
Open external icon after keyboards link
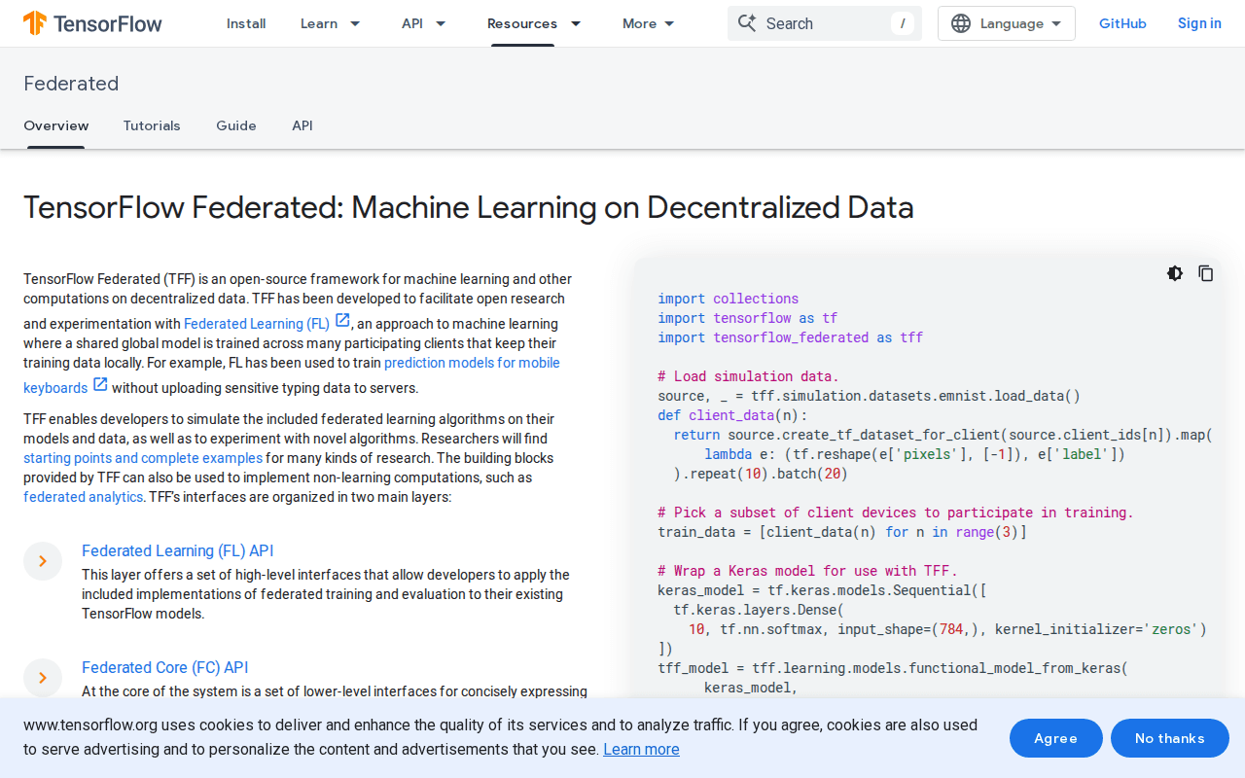coord(100,384)
